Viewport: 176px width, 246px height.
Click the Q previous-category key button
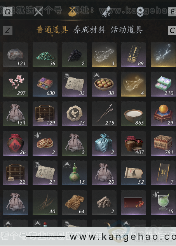click(x=8, y=12)
